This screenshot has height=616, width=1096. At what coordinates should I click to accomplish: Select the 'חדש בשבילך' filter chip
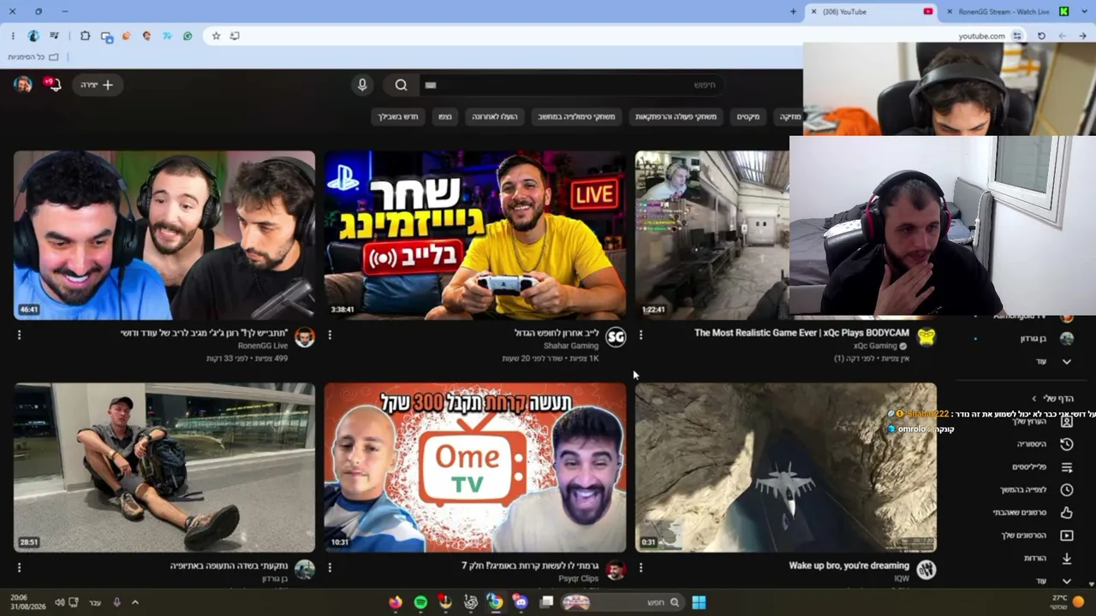[398, 116]
